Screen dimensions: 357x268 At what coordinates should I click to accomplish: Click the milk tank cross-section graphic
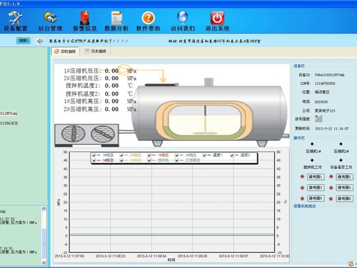click(x=204, y=120)
